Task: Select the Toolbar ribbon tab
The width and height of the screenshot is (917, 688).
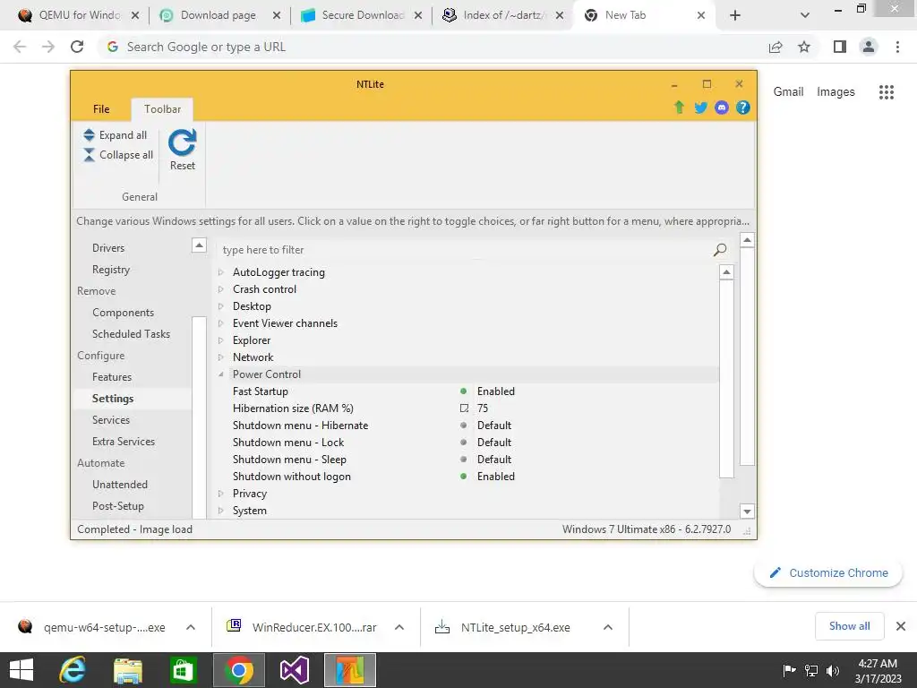Action: (162, 108)
